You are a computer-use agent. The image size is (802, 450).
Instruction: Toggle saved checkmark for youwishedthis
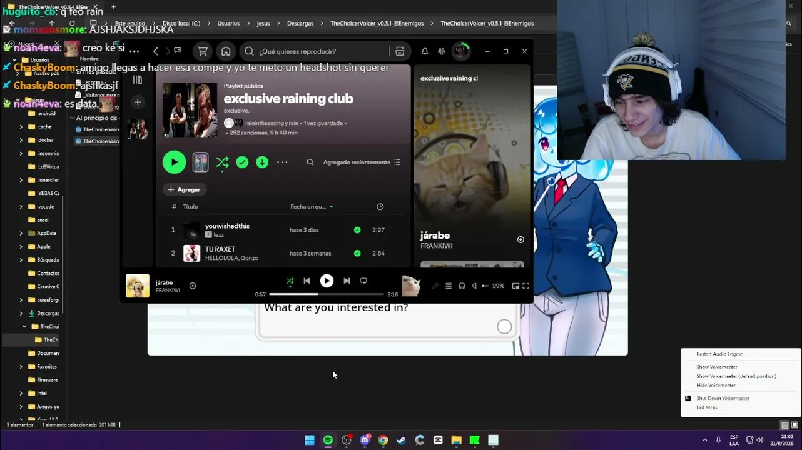[x=357, y=230]
